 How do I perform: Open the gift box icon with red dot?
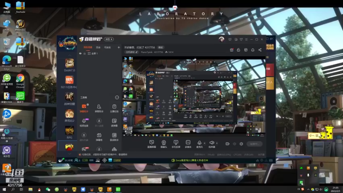(x=232, y=50)
